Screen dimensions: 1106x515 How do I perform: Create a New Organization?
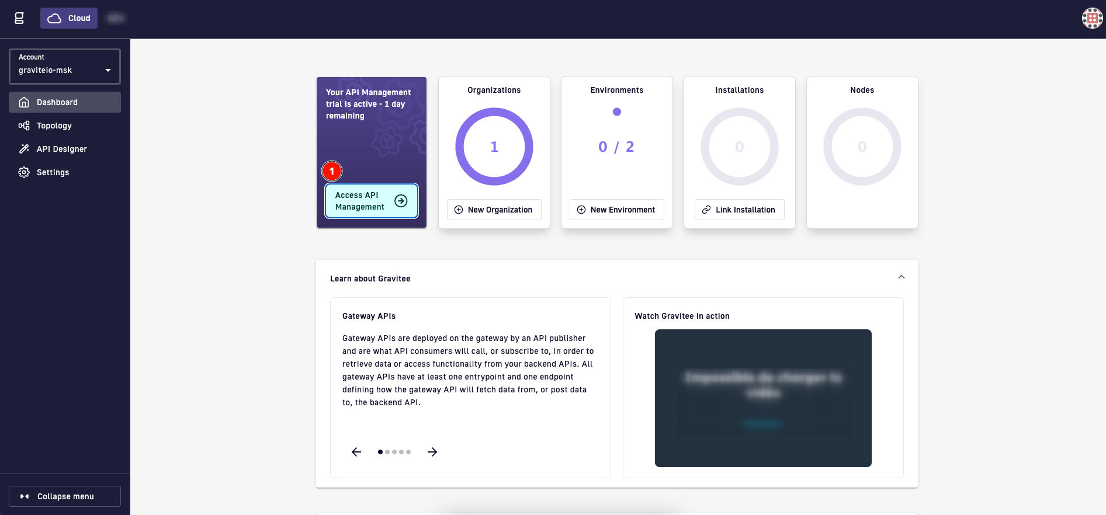494,210
